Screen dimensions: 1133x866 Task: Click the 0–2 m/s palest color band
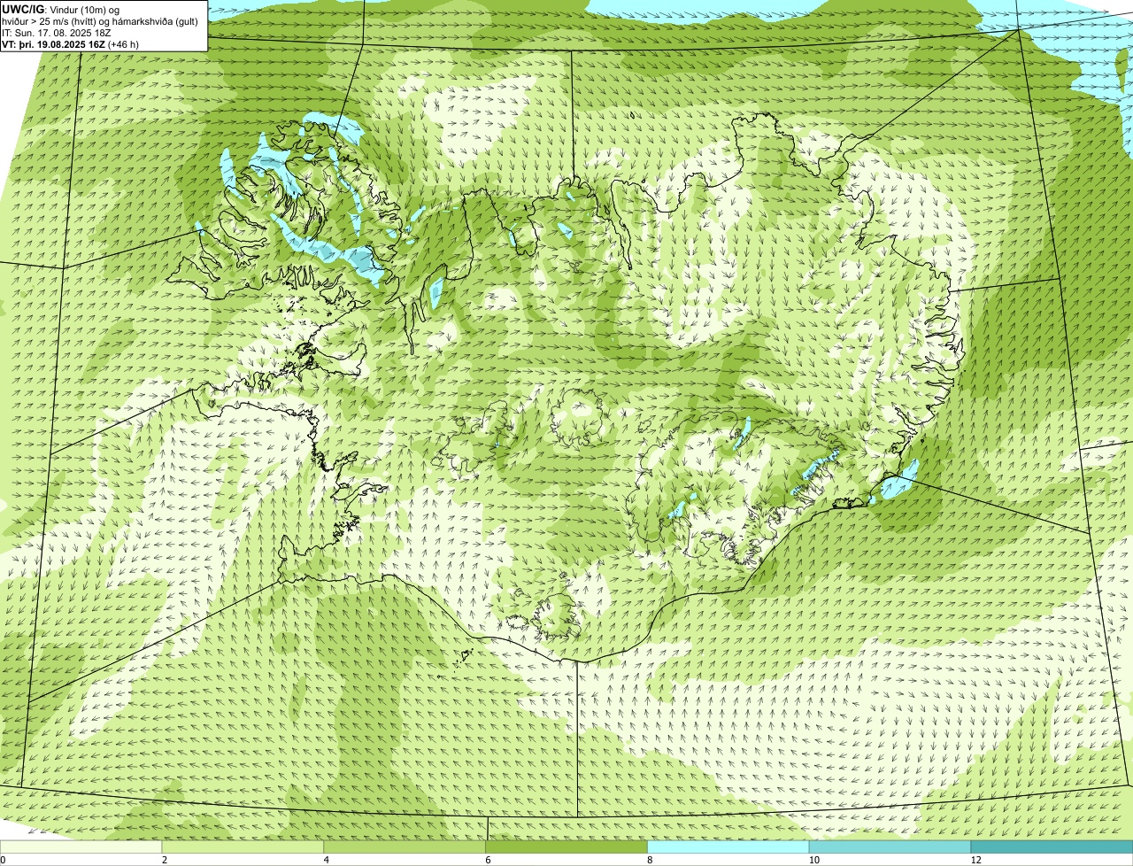coord(81,847)
